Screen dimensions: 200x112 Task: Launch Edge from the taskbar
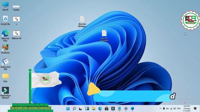click(x=100, y=109)
